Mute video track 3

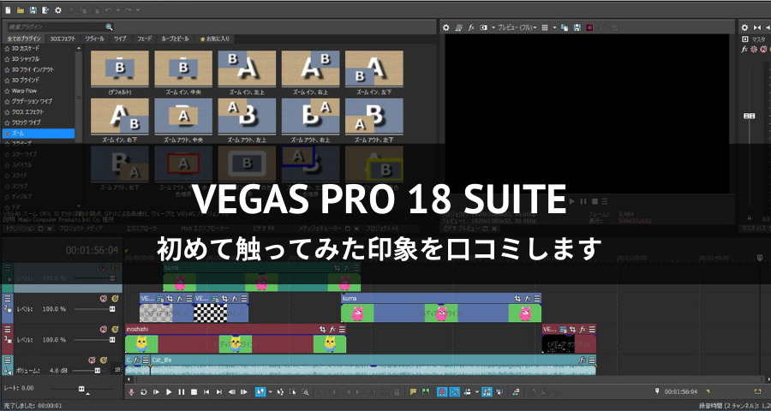click(x=104, y=329)
